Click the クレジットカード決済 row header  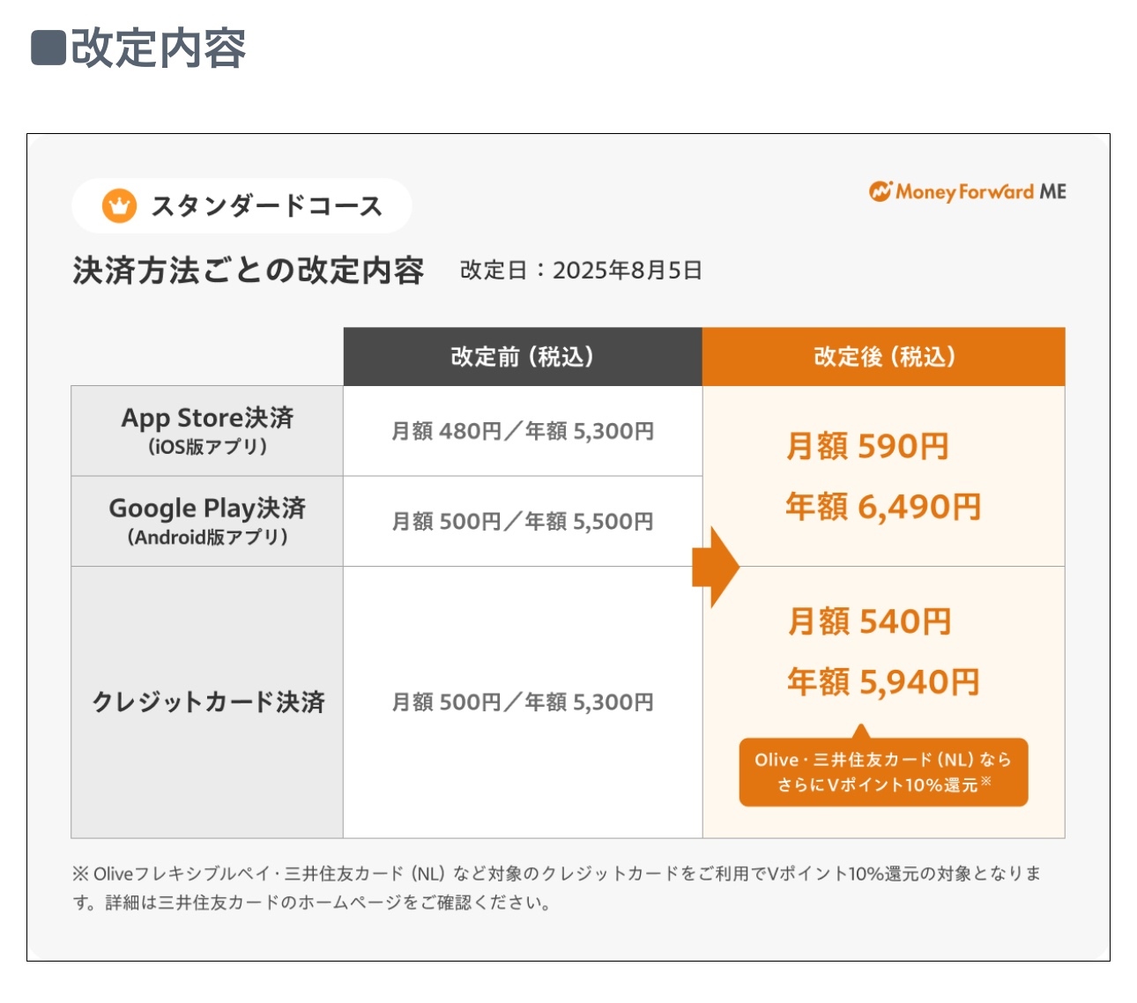[207, 702]
